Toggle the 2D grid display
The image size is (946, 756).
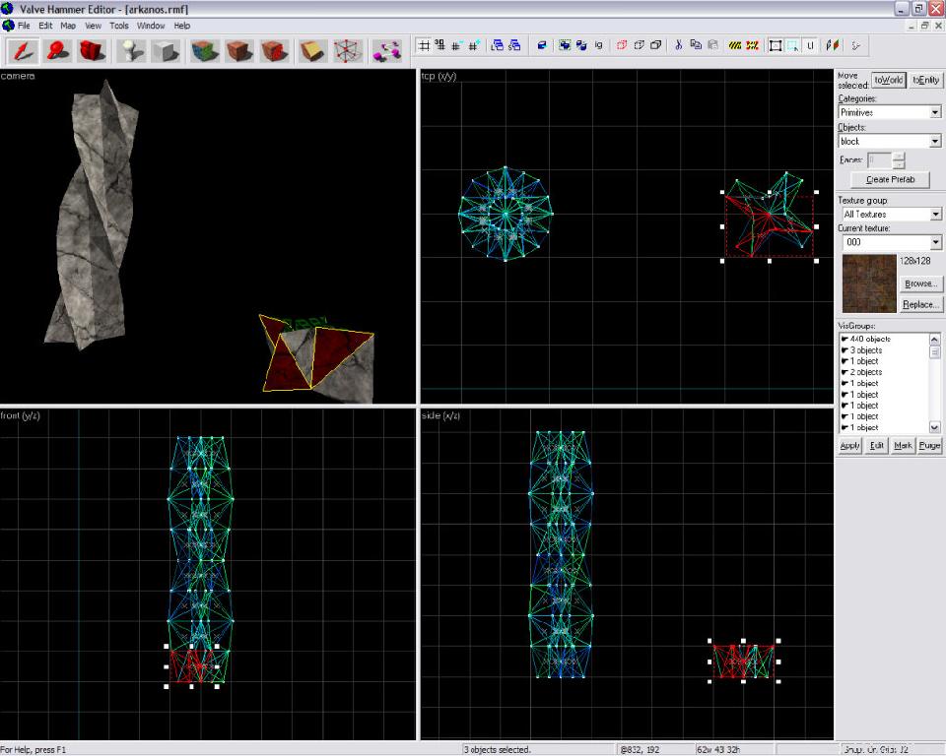tap(424, 45)
